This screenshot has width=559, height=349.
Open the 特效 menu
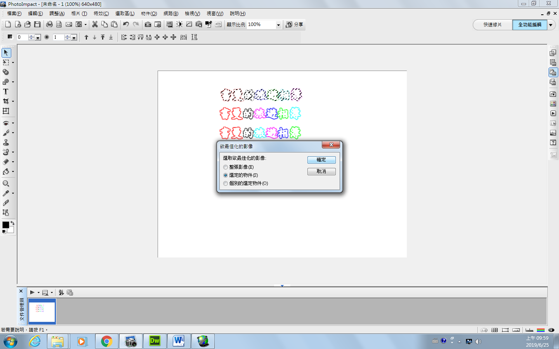point(101,14)
